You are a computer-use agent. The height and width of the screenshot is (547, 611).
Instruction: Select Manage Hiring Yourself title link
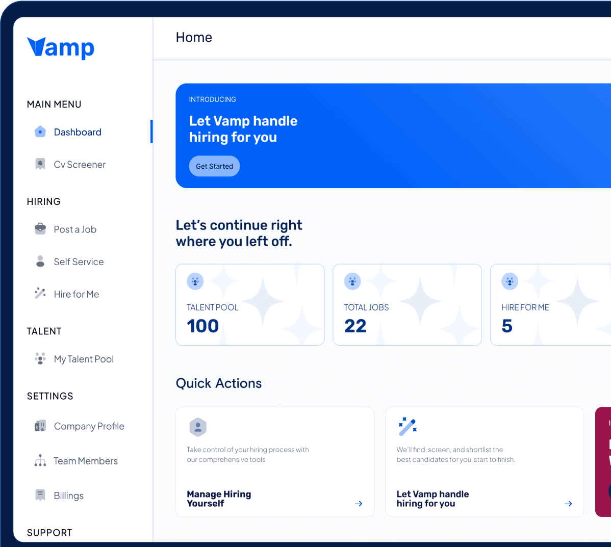click(219, 499)
